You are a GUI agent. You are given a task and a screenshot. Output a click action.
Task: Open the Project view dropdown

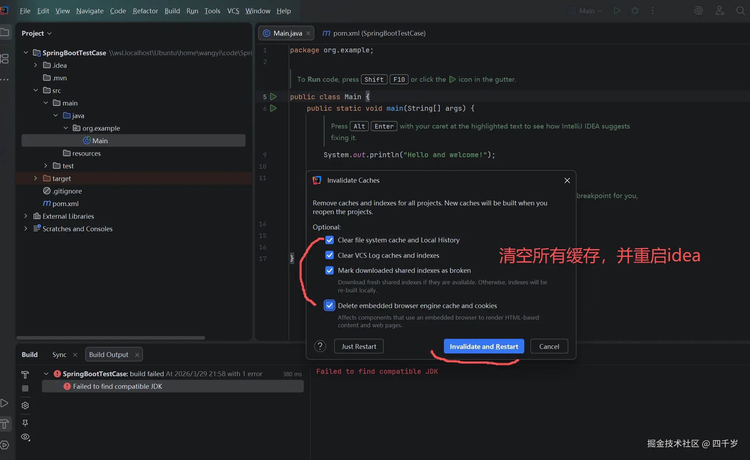coord(37,33)
